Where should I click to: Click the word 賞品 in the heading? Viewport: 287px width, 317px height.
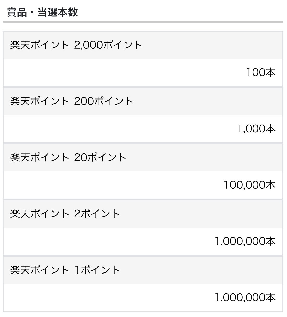[x=17, y=12]
